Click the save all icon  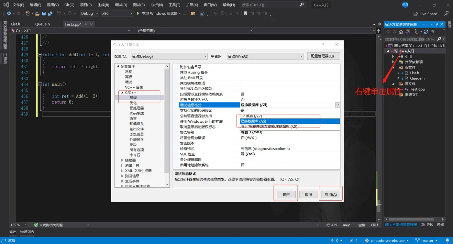(x=50, y=14)
